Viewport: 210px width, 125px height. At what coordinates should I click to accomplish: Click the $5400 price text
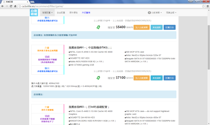coord(120,27)
